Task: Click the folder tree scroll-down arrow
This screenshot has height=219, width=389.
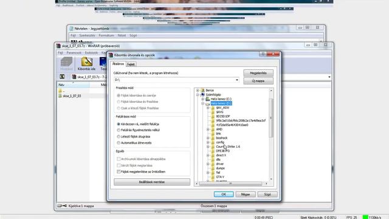Action: (x=271, y=179)
